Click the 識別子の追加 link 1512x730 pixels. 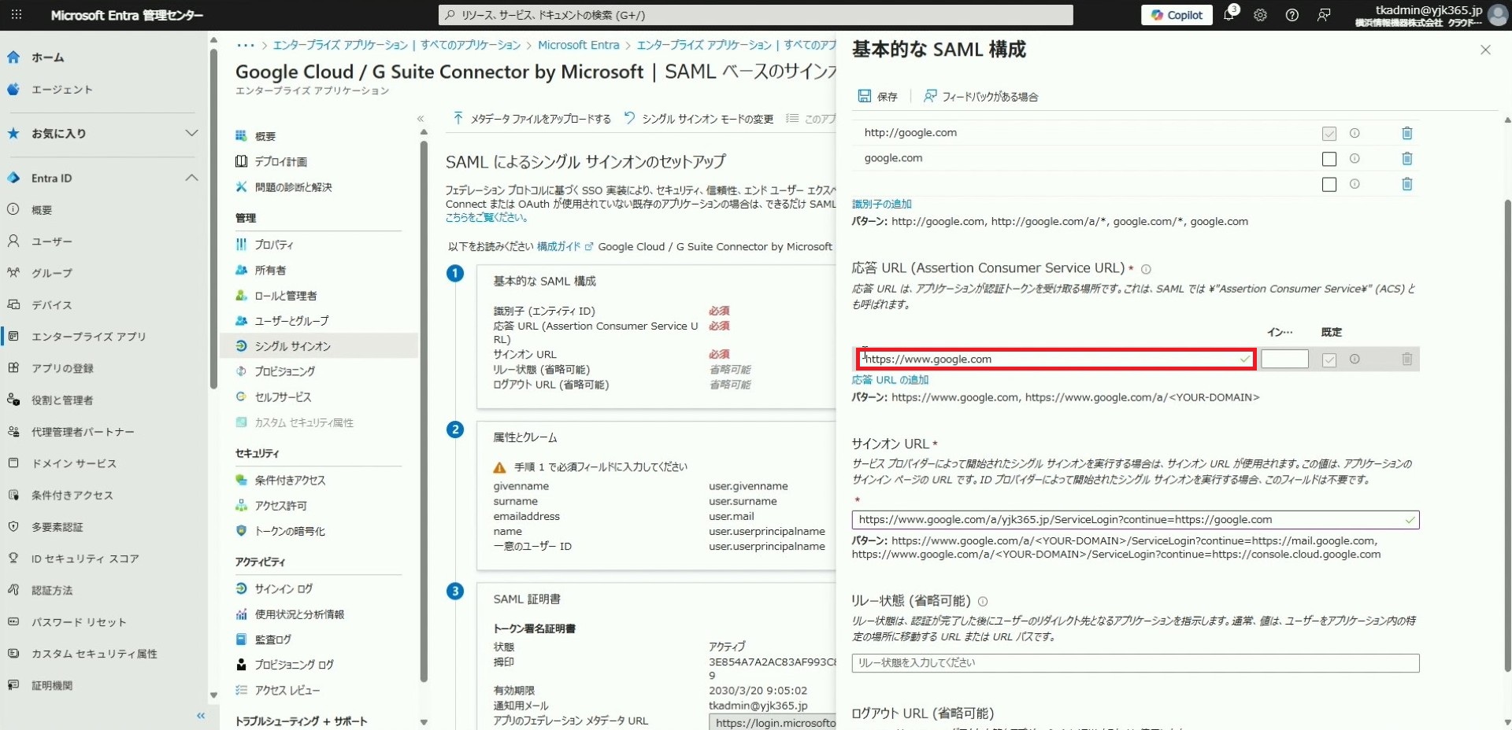click(x=881, y=204)
